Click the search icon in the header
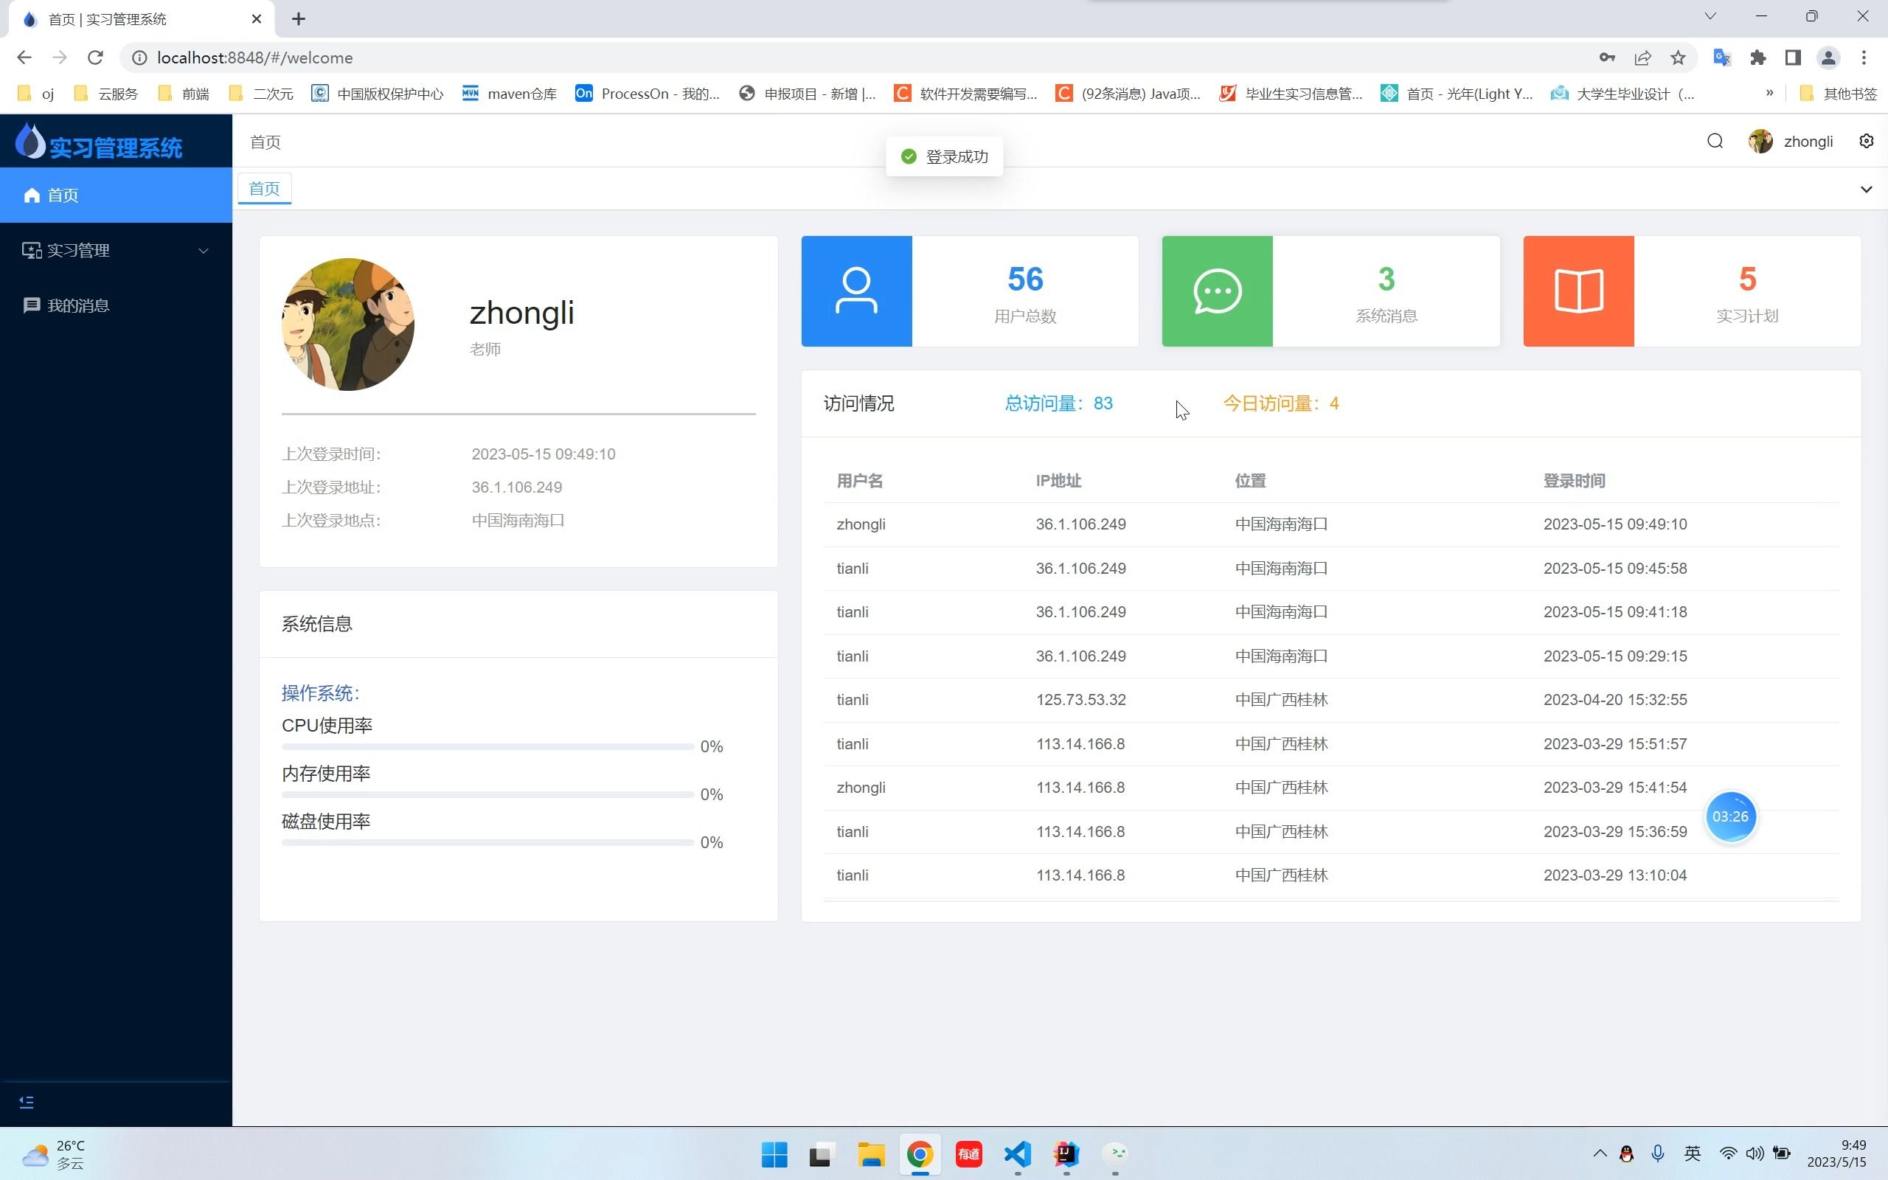1888x1180 pixels. pyautogui.click(x=1714, y=142)
